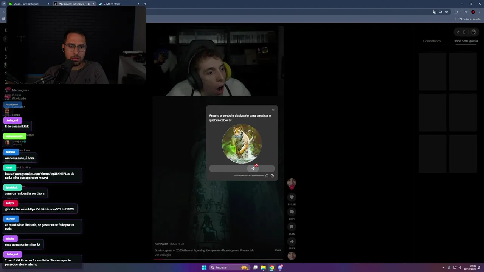Click 'Ver tradução' link
Viewport: 484px width, 272px height.
click(x=163, y=255)
